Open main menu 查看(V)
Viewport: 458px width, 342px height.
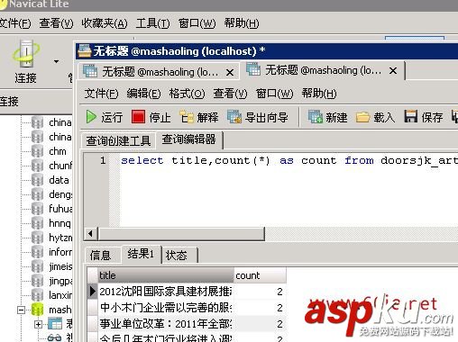tap(56, 23)
